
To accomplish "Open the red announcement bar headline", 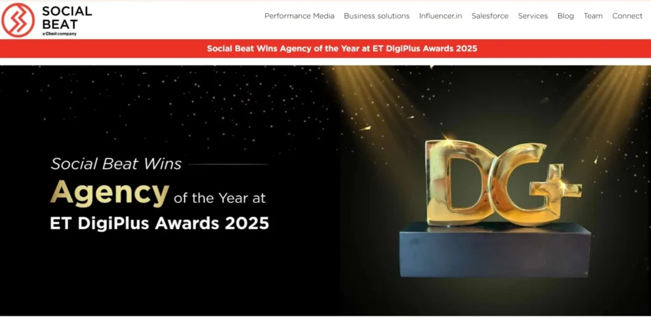I will click(341, 48).
